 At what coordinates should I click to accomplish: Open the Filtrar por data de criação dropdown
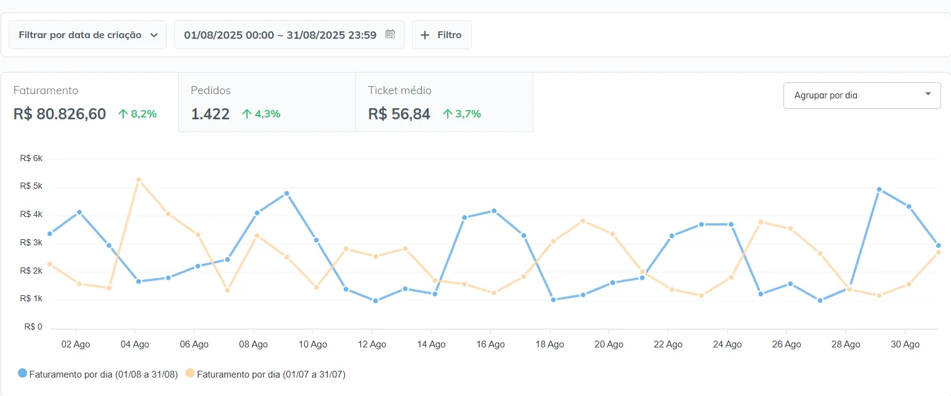(87, 35)
